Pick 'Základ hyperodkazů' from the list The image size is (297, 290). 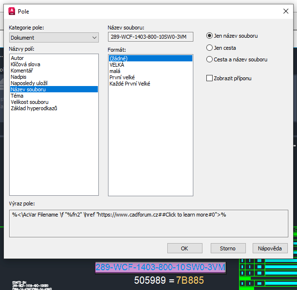(x=34, y=108)
